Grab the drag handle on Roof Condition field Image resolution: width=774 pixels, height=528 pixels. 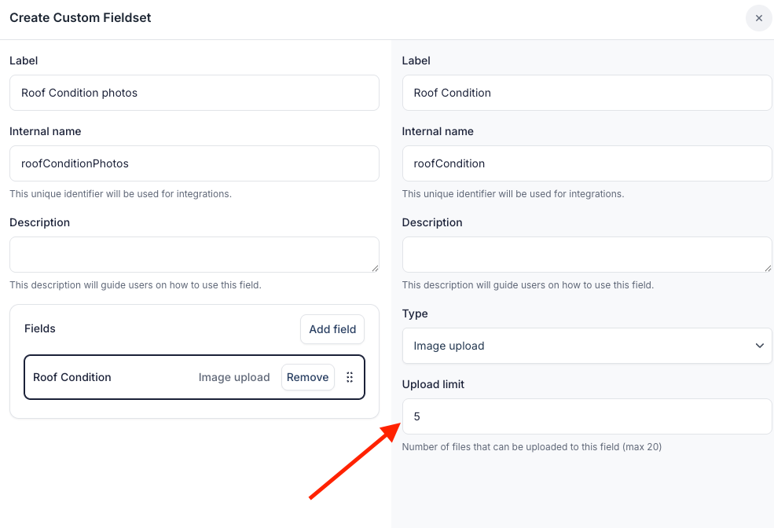pyautogui.click(x=350, y=377)
